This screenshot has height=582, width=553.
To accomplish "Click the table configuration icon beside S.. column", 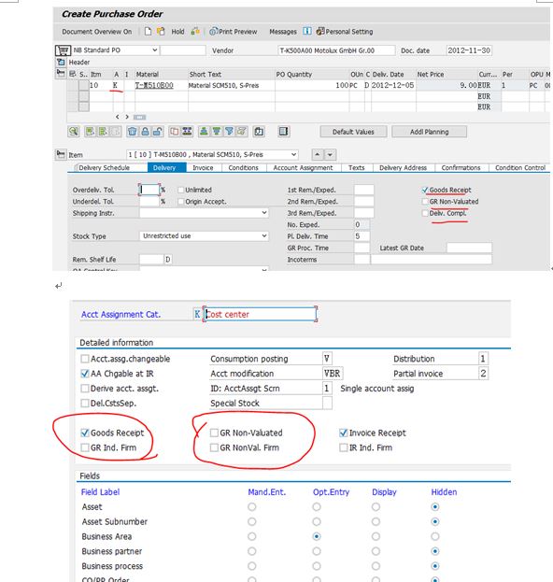I will [x=73, y=74].
